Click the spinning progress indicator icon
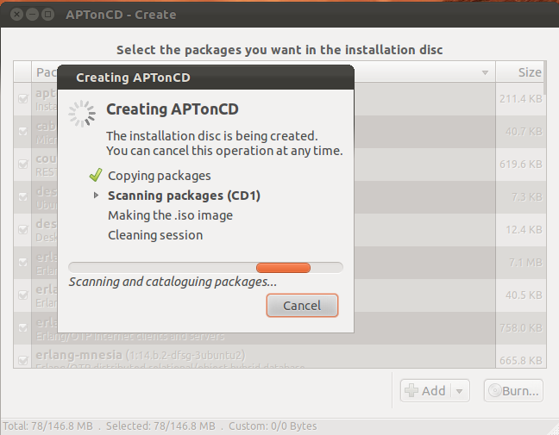 tap(82, 114)
